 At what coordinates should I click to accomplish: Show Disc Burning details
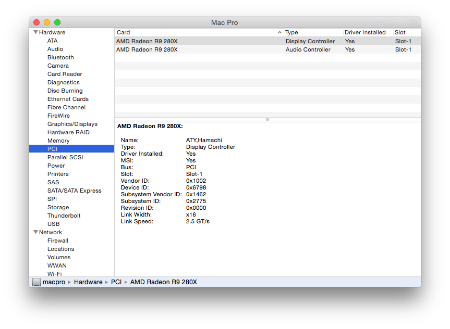[x=65, y=91]
